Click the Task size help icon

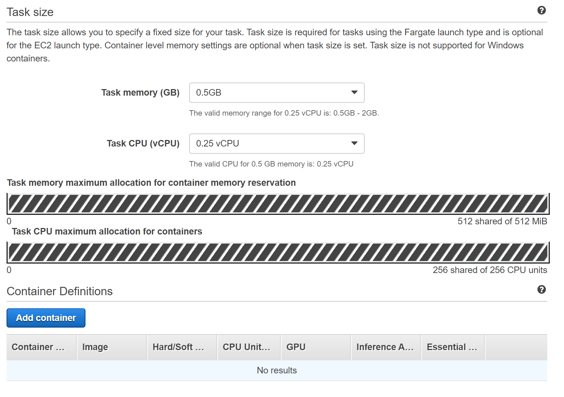pos(541,10)
